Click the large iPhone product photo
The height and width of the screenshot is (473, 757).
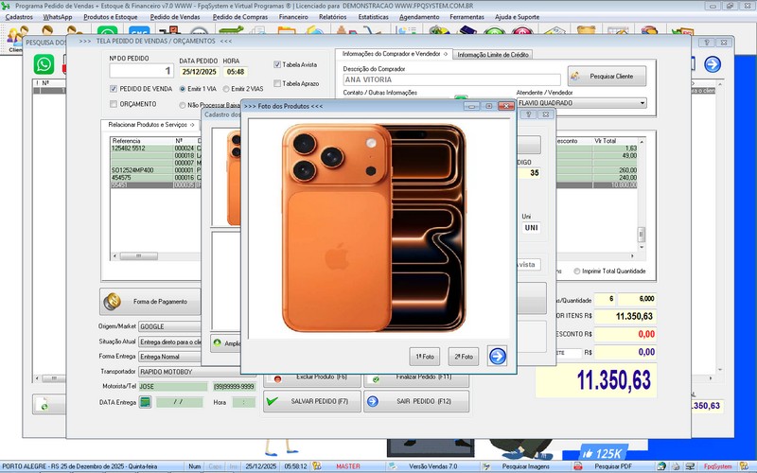coord(374,228)
